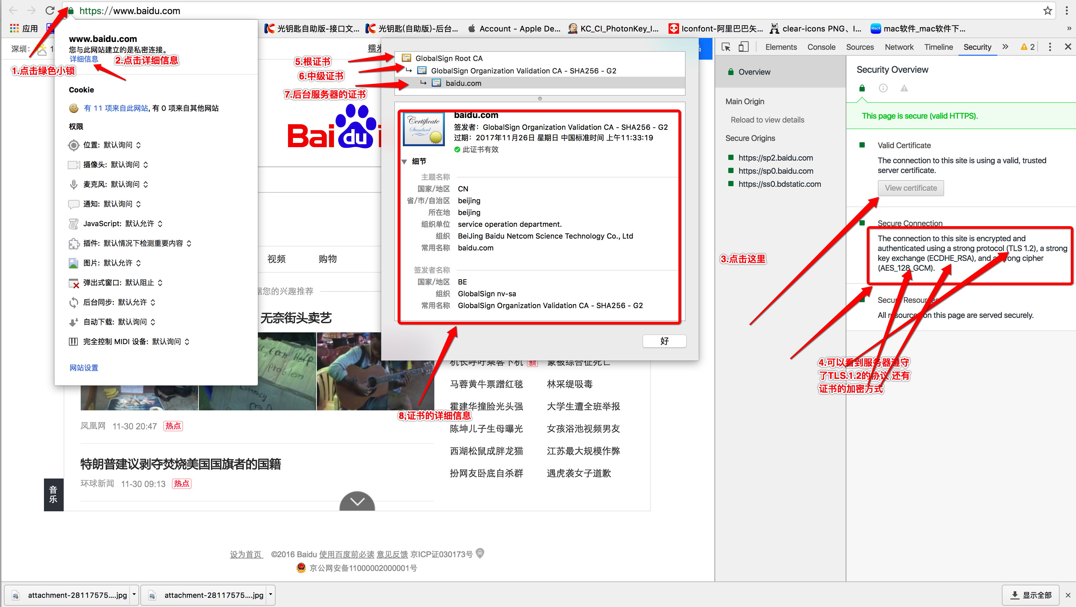Click the warning triangle filter in Security Overview
Viewport: 1076px width, 607px height.
[904, 88]
